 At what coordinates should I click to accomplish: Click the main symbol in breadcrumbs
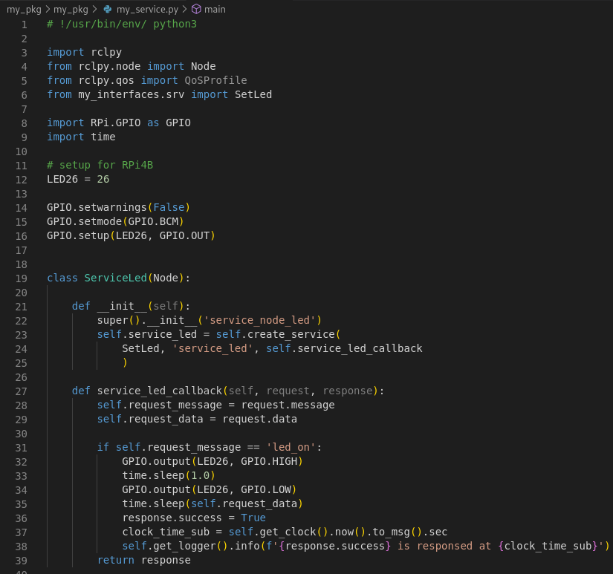pyautogui.click(x=215, y=10)
